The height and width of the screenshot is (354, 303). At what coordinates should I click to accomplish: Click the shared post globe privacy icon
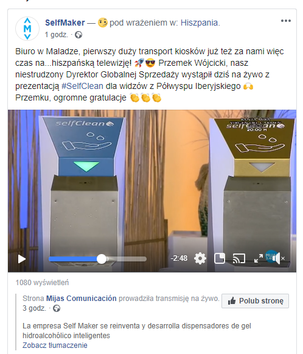coord(57,308)
